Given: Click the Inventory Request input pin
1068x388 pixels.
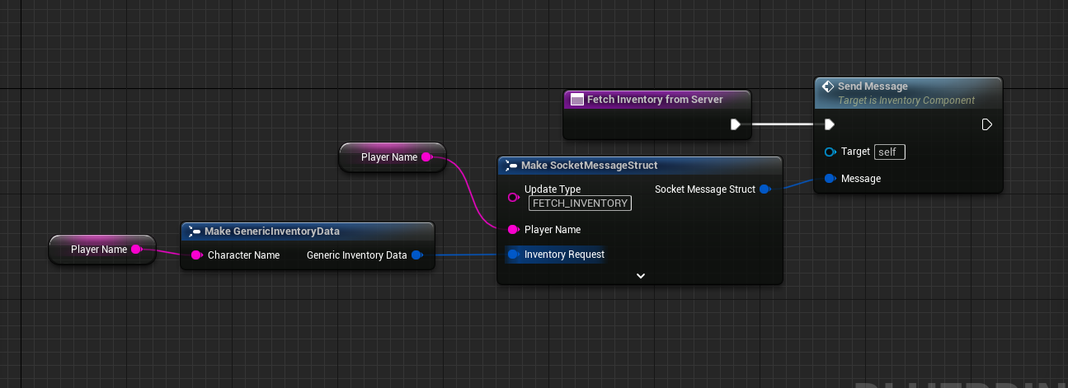Looking at the screenshot, I should [513, 255].
